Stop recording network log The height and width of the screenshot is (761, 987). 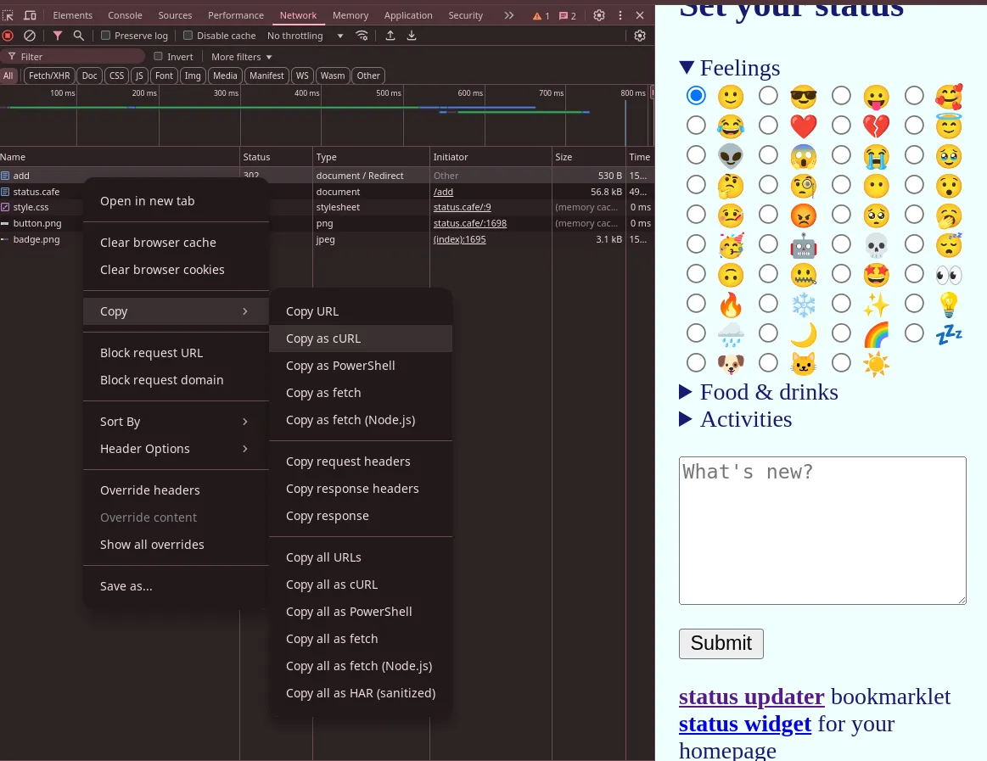pos(8,36)
